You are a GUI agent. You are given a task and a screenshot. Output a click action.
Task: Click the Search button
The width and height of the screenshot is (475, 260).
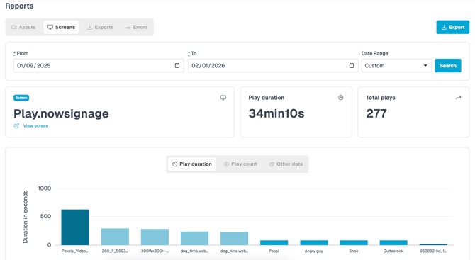pyautogui.click(x=448, y=66)
